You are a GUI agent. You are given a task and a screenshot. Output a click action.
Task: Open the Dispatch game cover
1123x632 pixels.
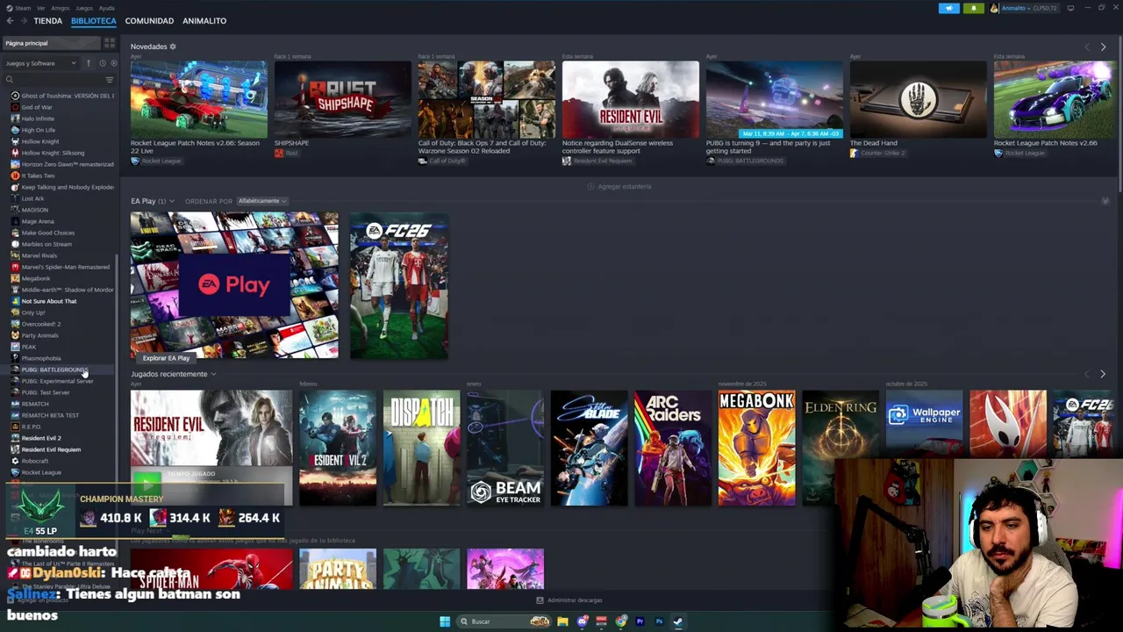(x=421, y=448)
